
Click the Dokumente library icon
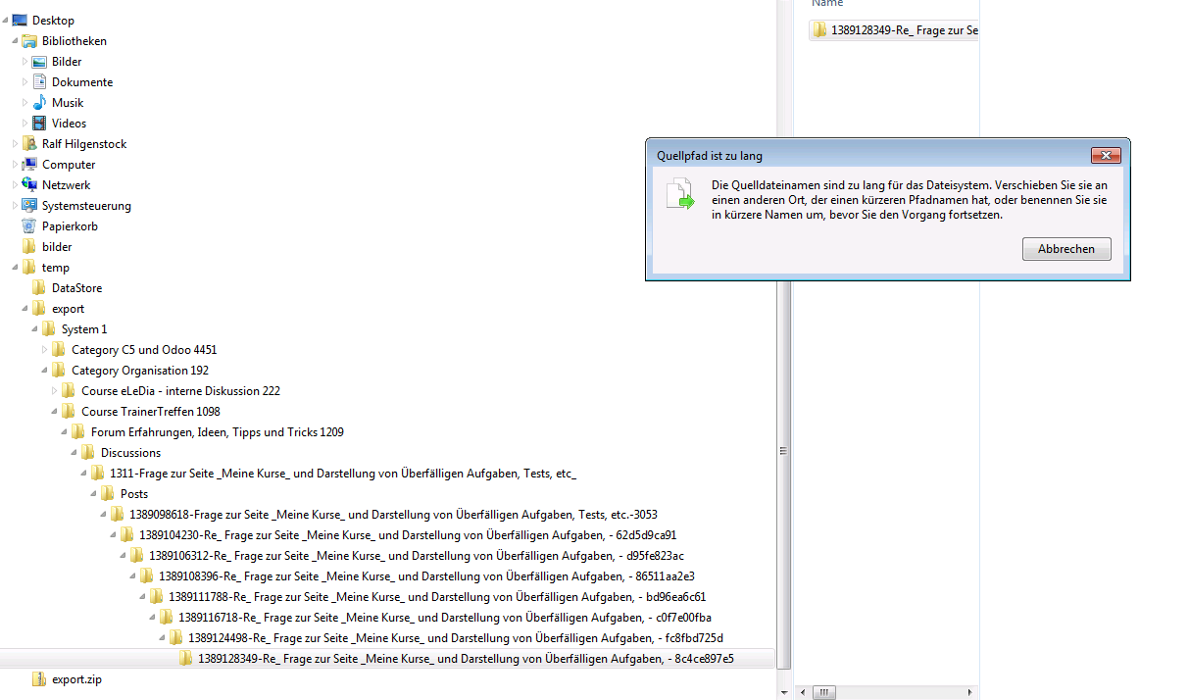tap(39, 82)
